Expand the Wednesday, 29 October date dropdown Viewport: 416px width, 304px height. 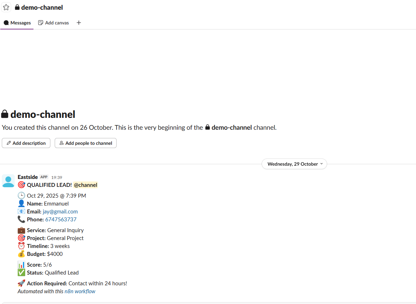point(294,164)
